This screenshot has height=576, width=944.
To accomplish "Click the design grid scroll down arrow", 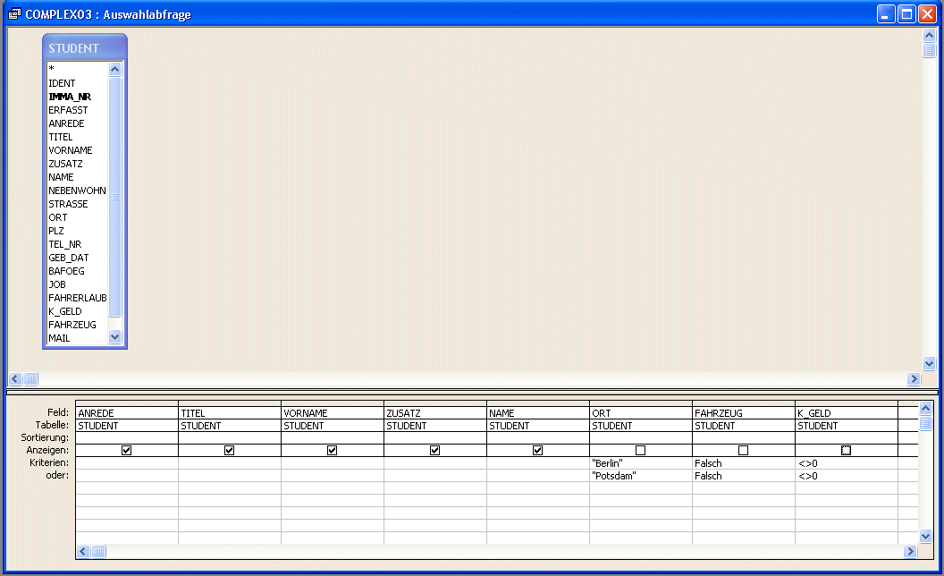I will pyautogui.click(x=926, y=537).
